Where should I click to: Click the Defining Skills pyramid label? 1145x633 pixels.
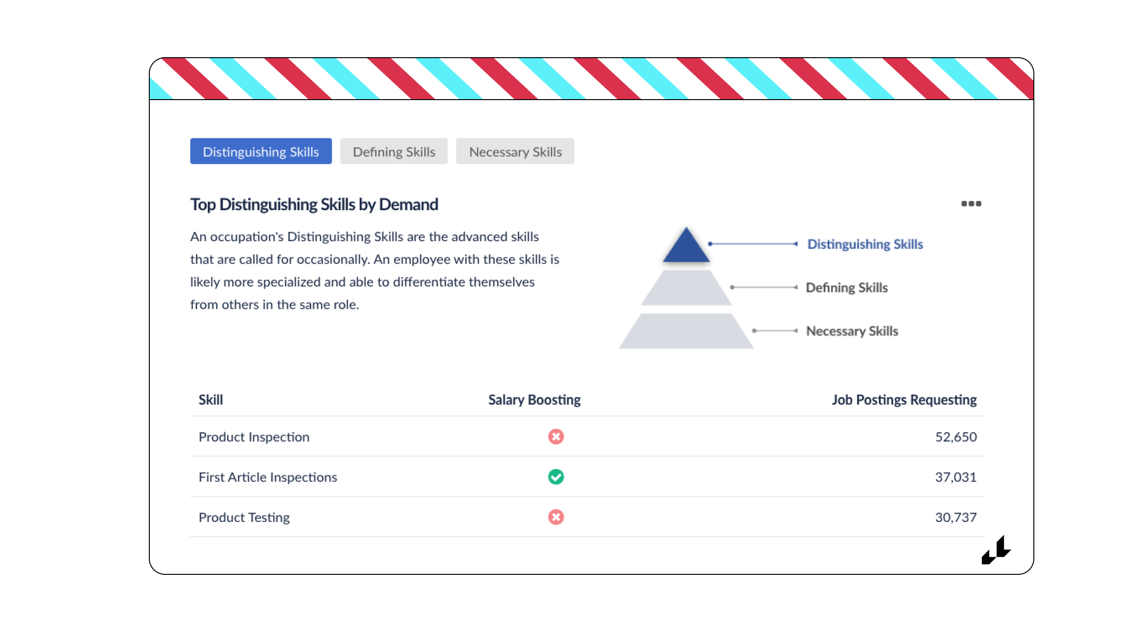pos(847,287)
